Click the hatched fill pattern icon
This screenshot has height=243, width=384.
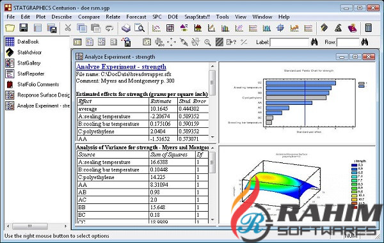point(220,42)
